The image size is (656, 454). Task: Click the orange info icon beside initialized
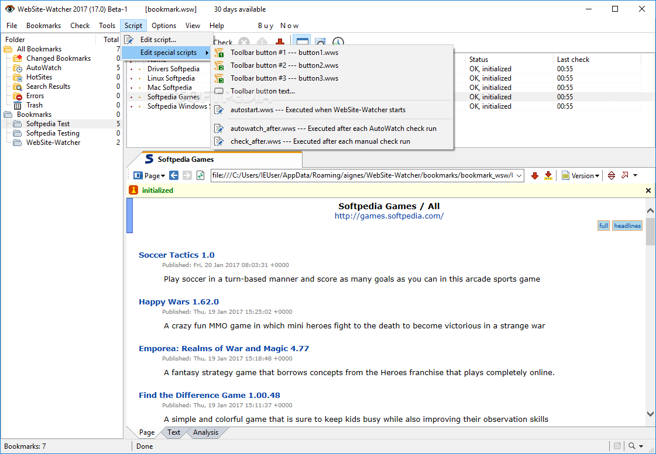tap(133, 190)
